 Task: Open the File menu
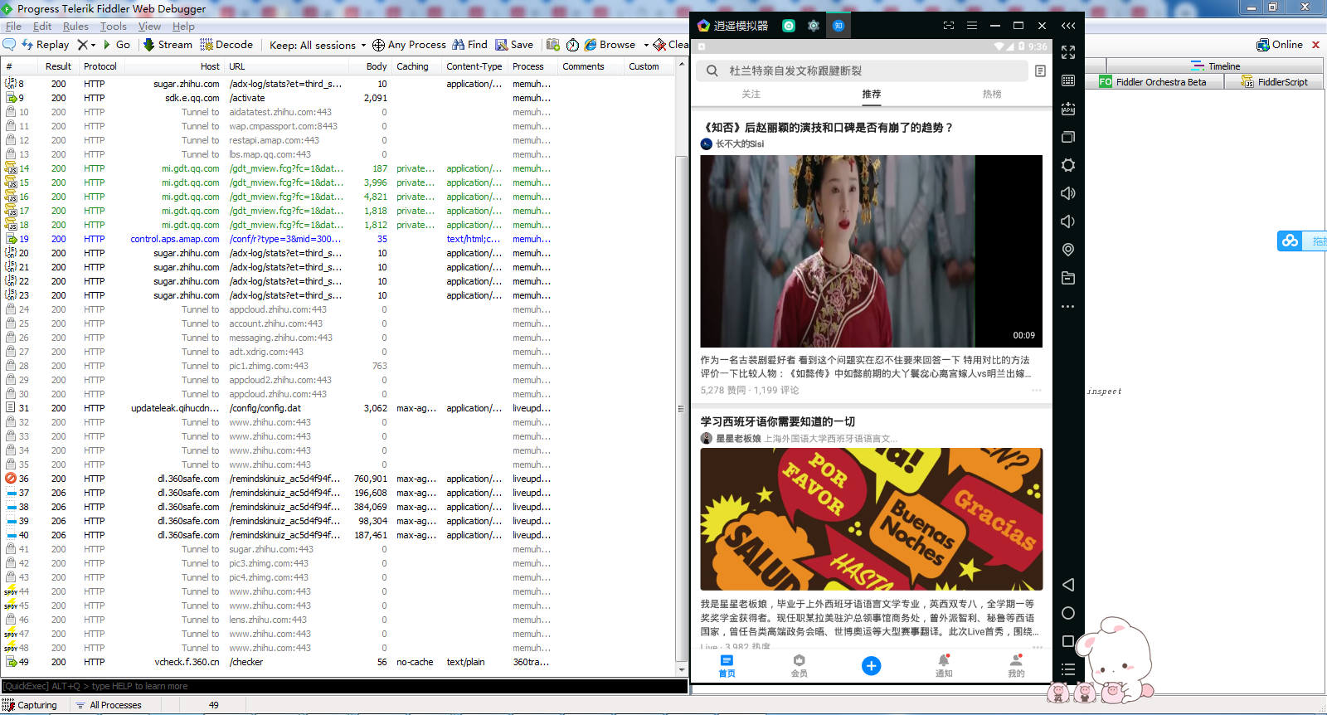[x=13, y=27]
